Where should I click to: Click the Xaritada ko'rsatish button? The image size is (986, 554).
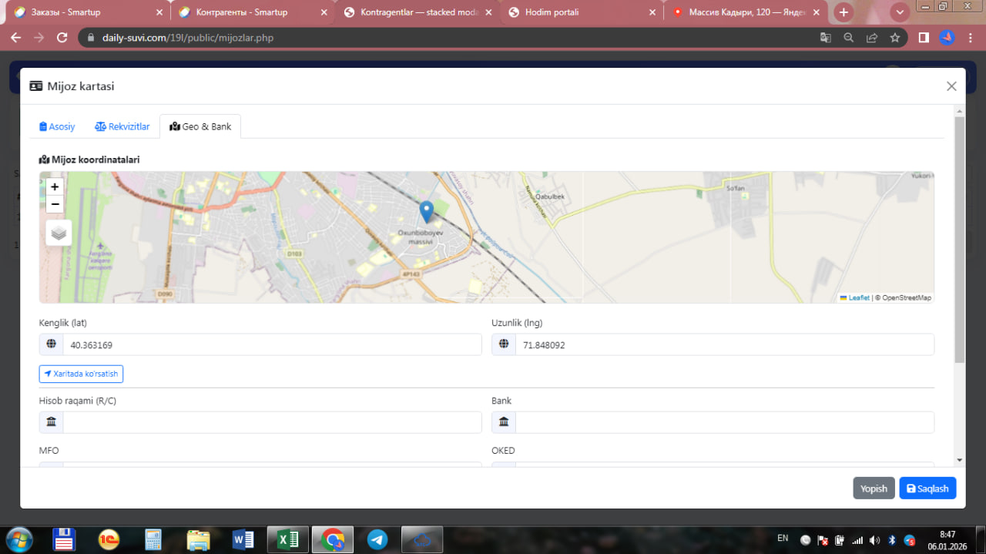point(81,374)
